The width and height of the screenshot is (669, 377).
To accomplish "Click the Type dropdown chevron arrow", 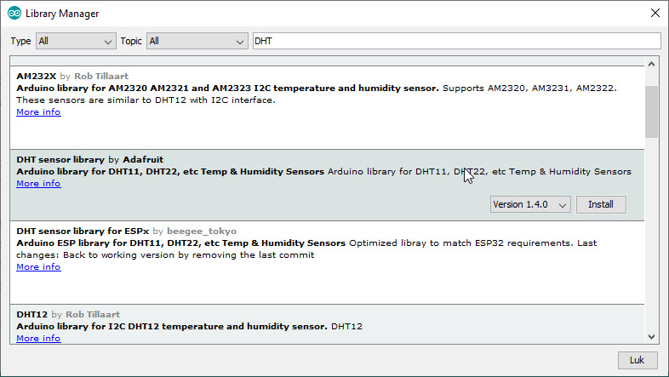I will (108, 42).
